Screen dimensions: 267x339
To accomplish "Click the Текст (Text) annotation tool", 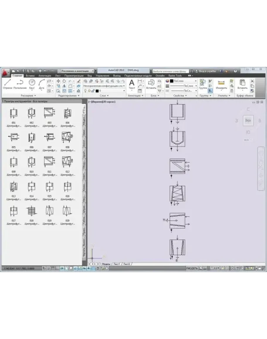I will pos(132,84).
